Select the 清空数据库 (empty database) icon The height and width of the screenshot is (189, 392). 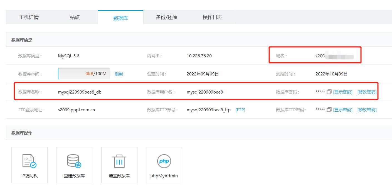(x=119, y=165)
